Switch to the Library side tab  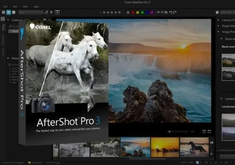[3, 27]
